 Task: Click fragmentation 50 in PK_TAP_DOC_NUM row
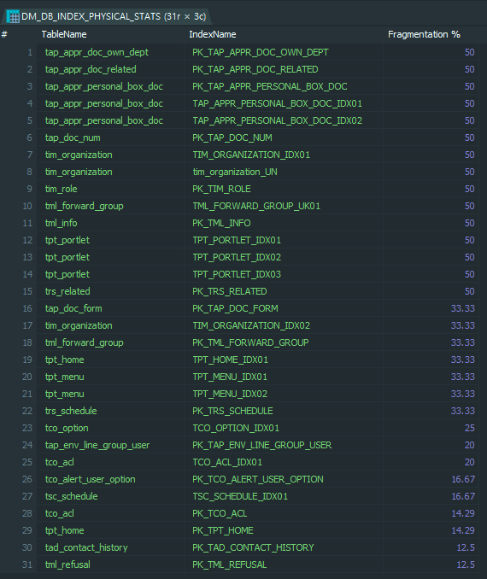[x=469, y=137]
